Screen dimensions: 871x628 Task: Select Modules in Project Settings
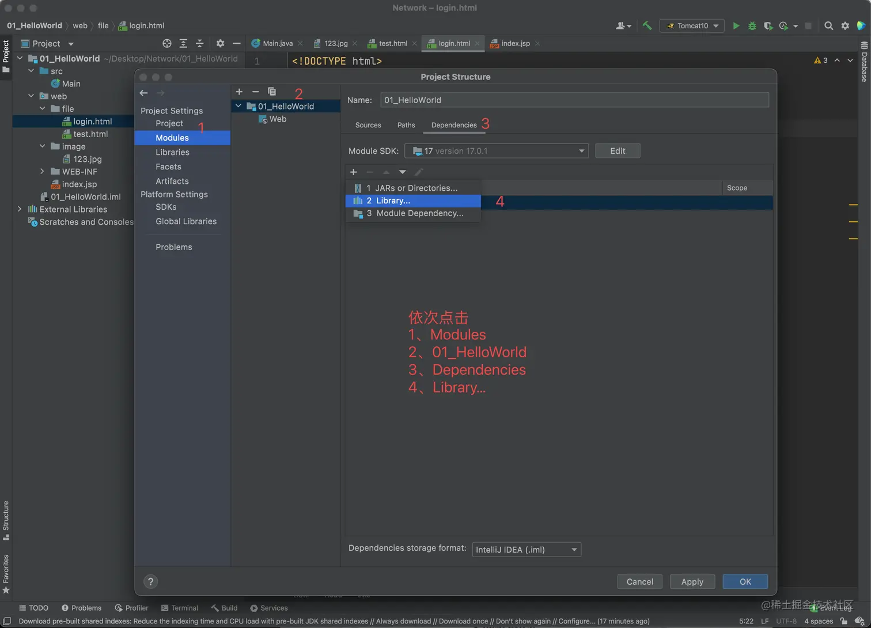click(183, 138)
